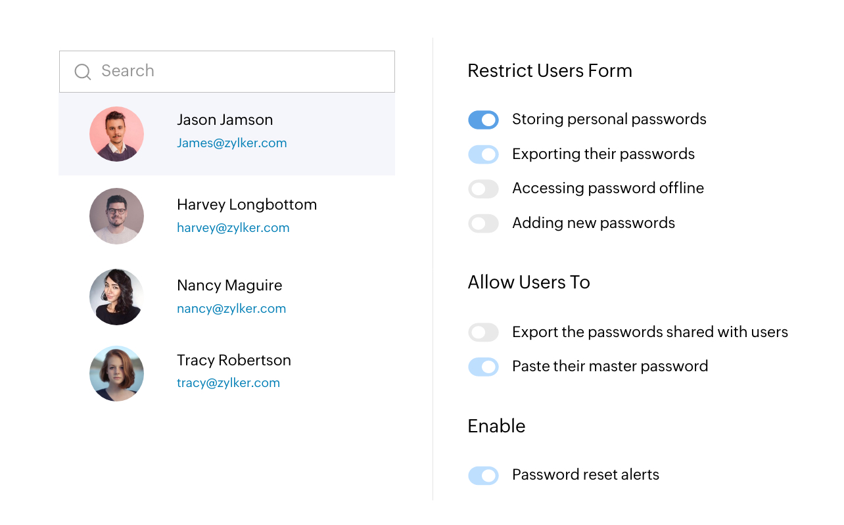Toggle Exporting their passwords switch
The height and width of the screenshot is (525, 844).
pyautogui.click(x=483, y=154)
